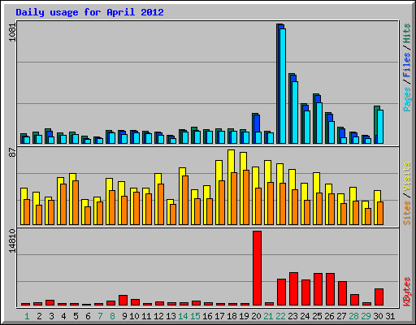
Task: Click the 87 axis value label
Action: click(12, 153)
